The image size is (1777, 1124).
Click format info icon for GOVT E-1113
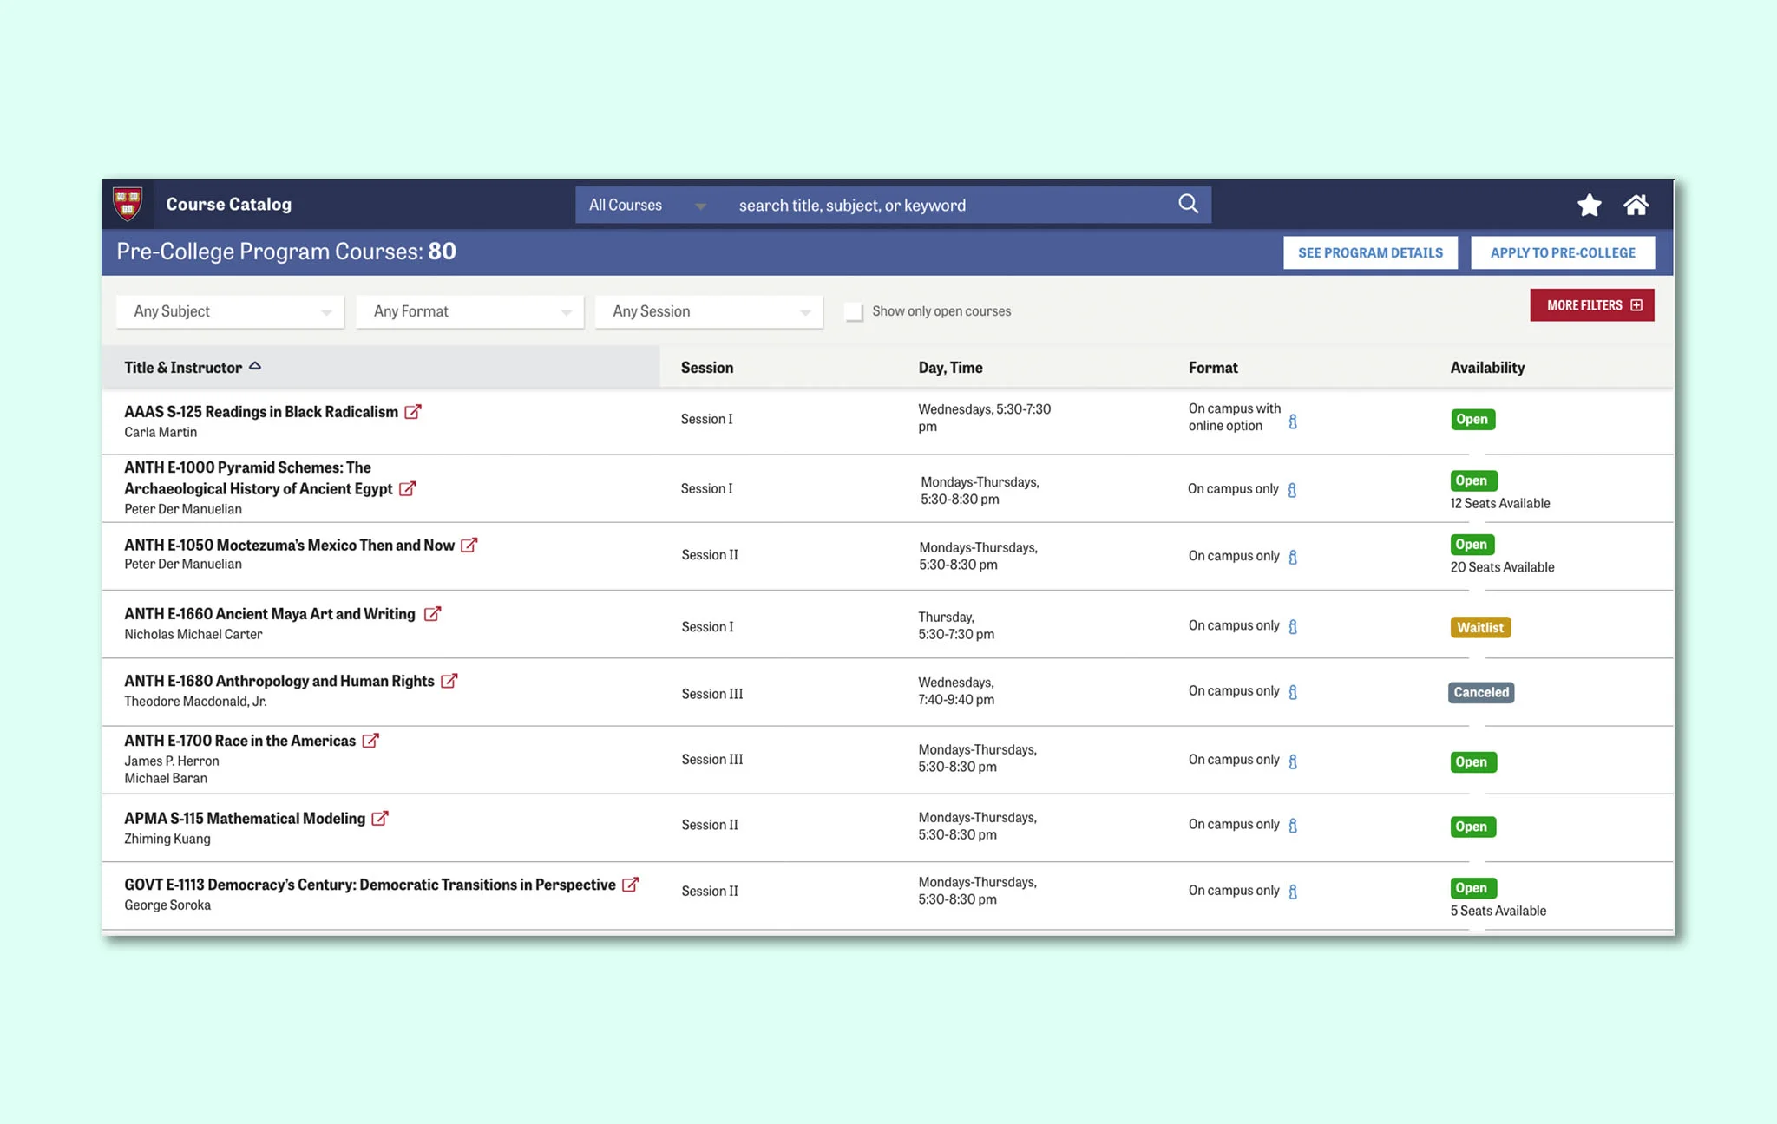1293,892
